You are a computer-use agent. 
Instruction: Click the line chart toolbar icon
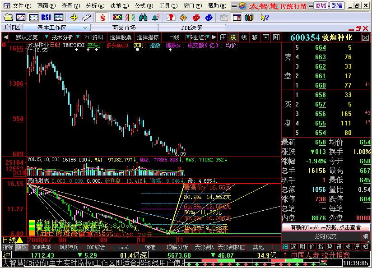21,17
